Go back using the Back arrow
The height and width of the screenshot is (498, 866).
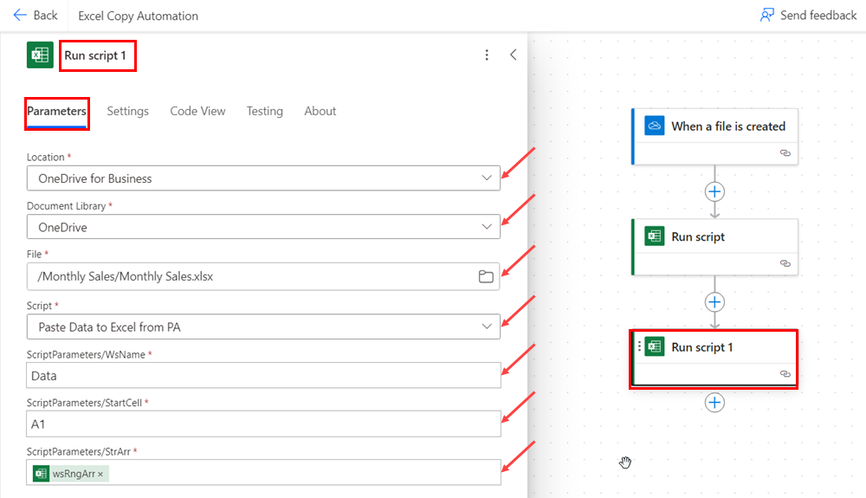pyautogui.click(x=36, y=16)
